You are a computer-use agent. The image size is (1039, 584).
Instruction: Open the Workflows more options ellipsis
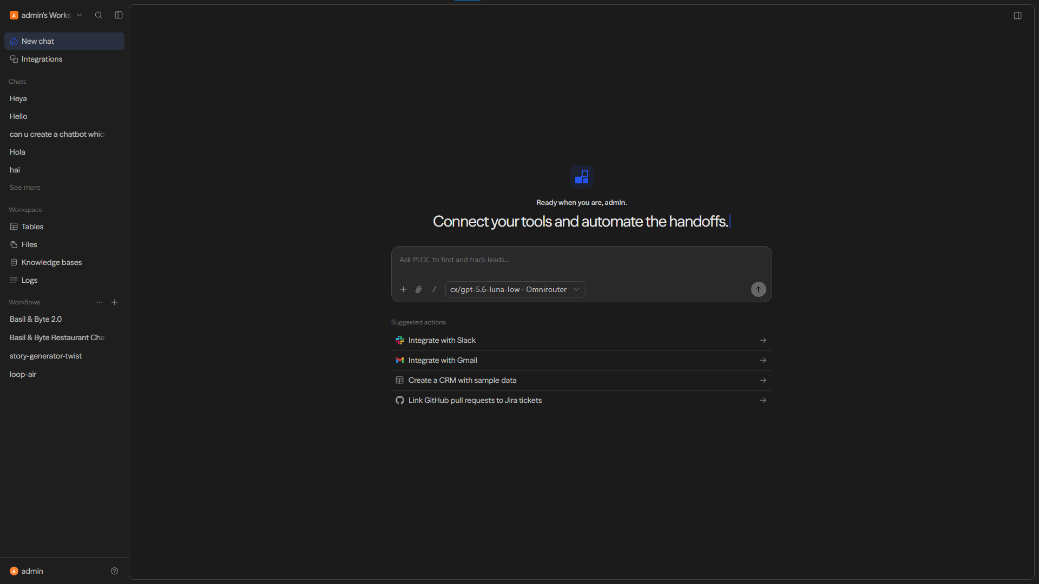pos(99,302)
